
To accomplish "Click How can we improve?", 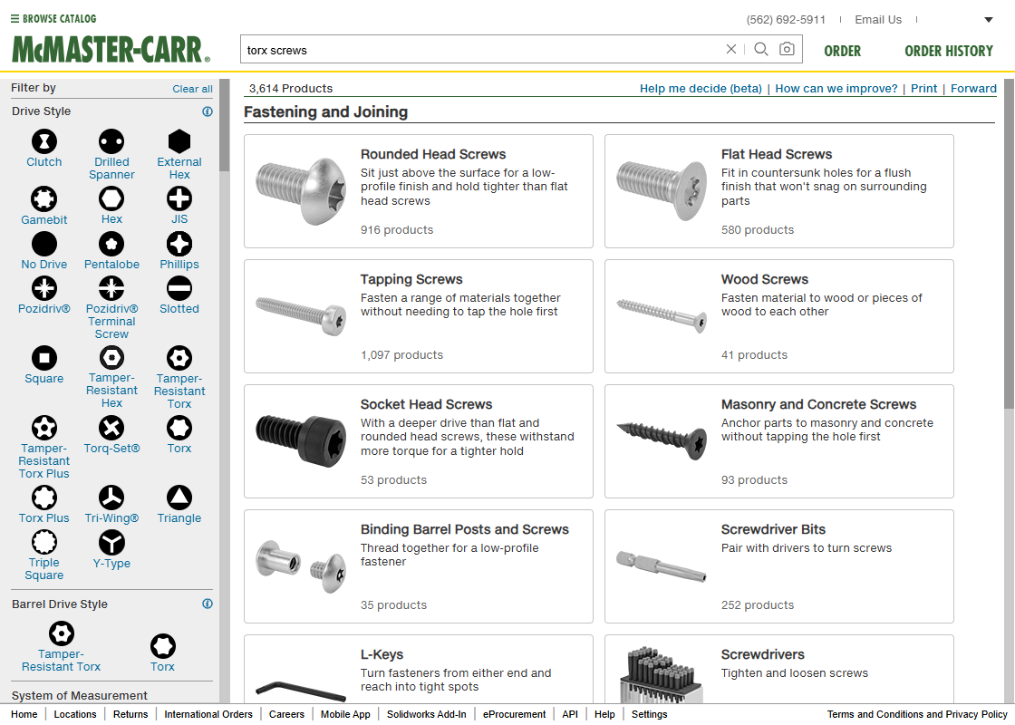I will [x=836, y=89].
